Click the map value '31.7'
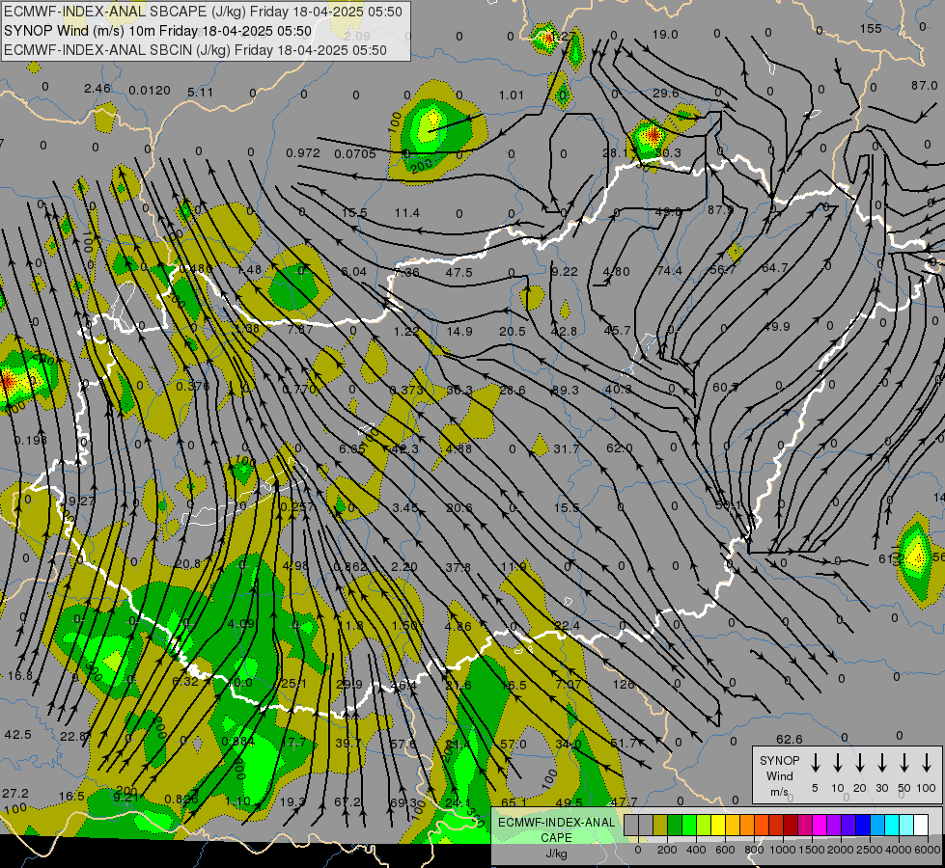 [566, 448]
